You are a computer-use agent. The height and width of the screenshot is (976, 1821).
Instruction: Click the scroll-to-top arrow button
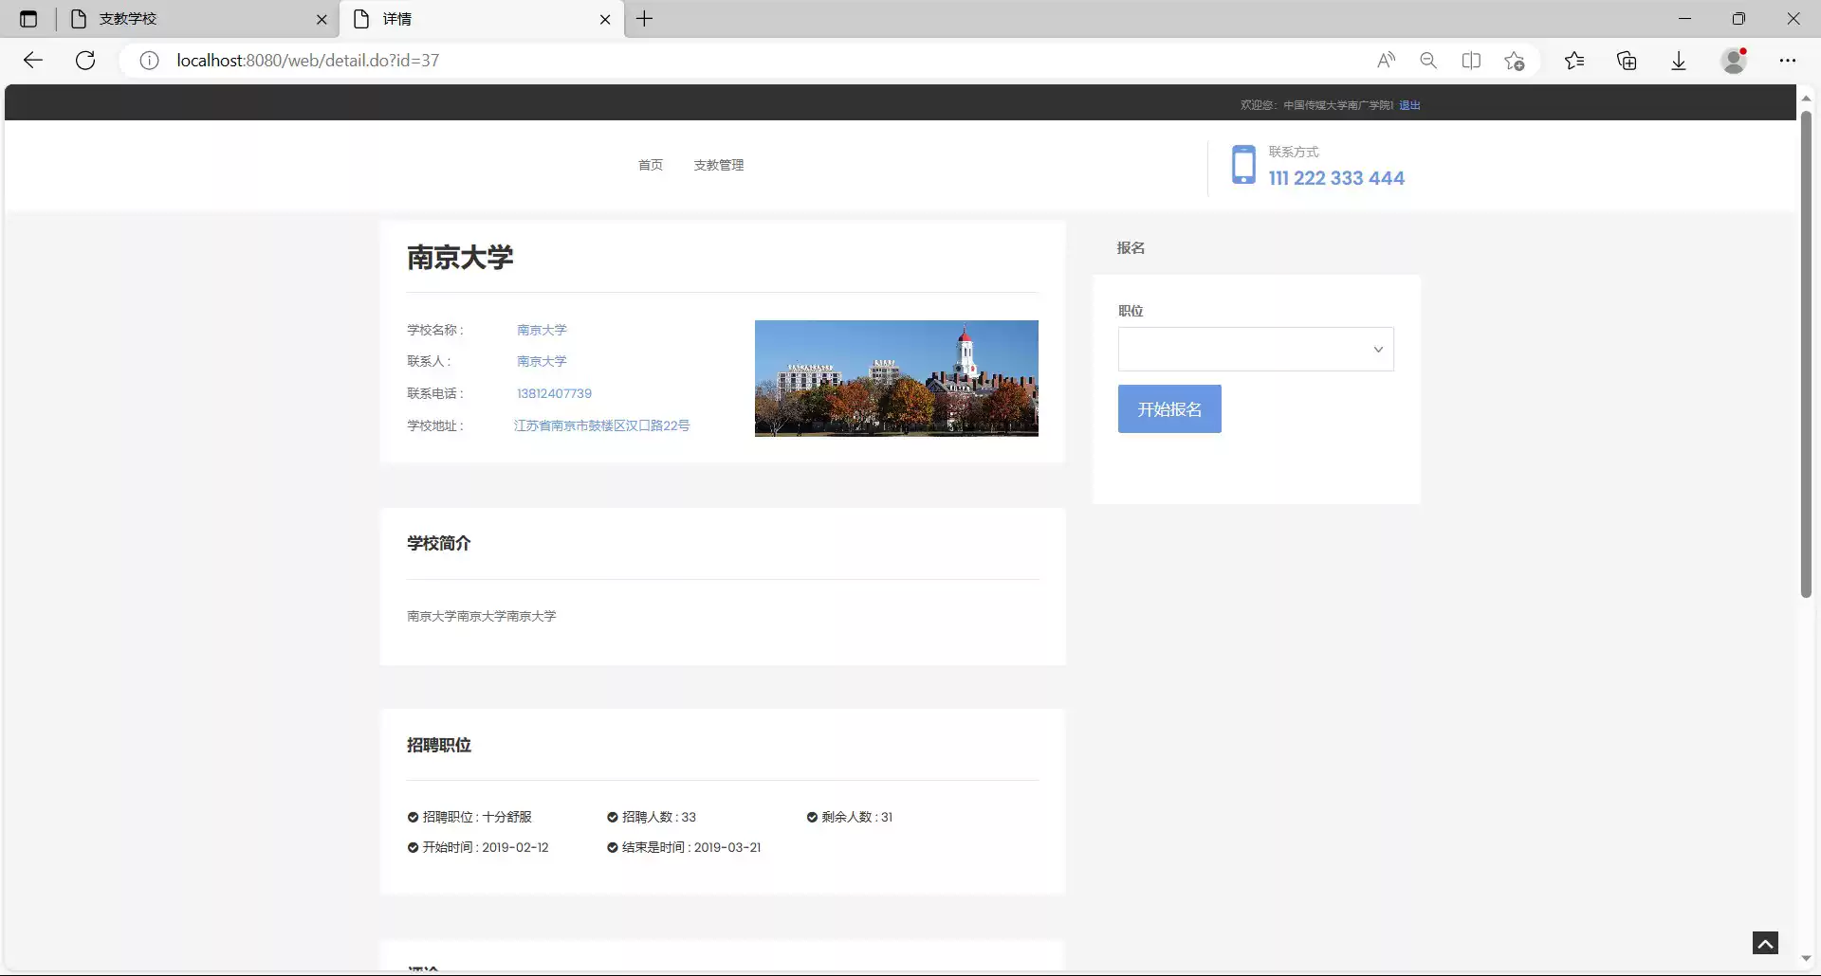(x=1765, y=943)
